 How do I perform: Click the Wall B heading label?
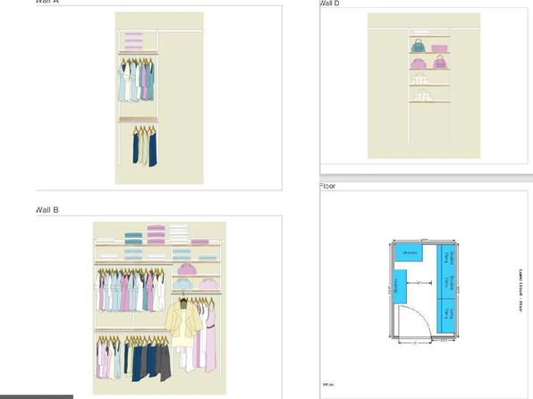[47, 210]
